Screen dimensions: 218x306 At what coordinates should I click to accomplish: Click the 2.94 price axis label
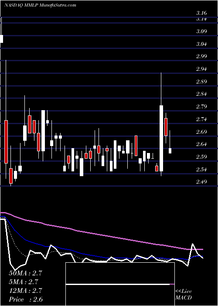click(x=201, y=69)
